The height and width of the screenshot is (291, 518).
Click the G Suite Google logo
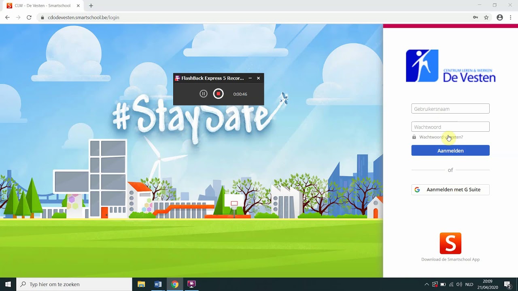417,190
